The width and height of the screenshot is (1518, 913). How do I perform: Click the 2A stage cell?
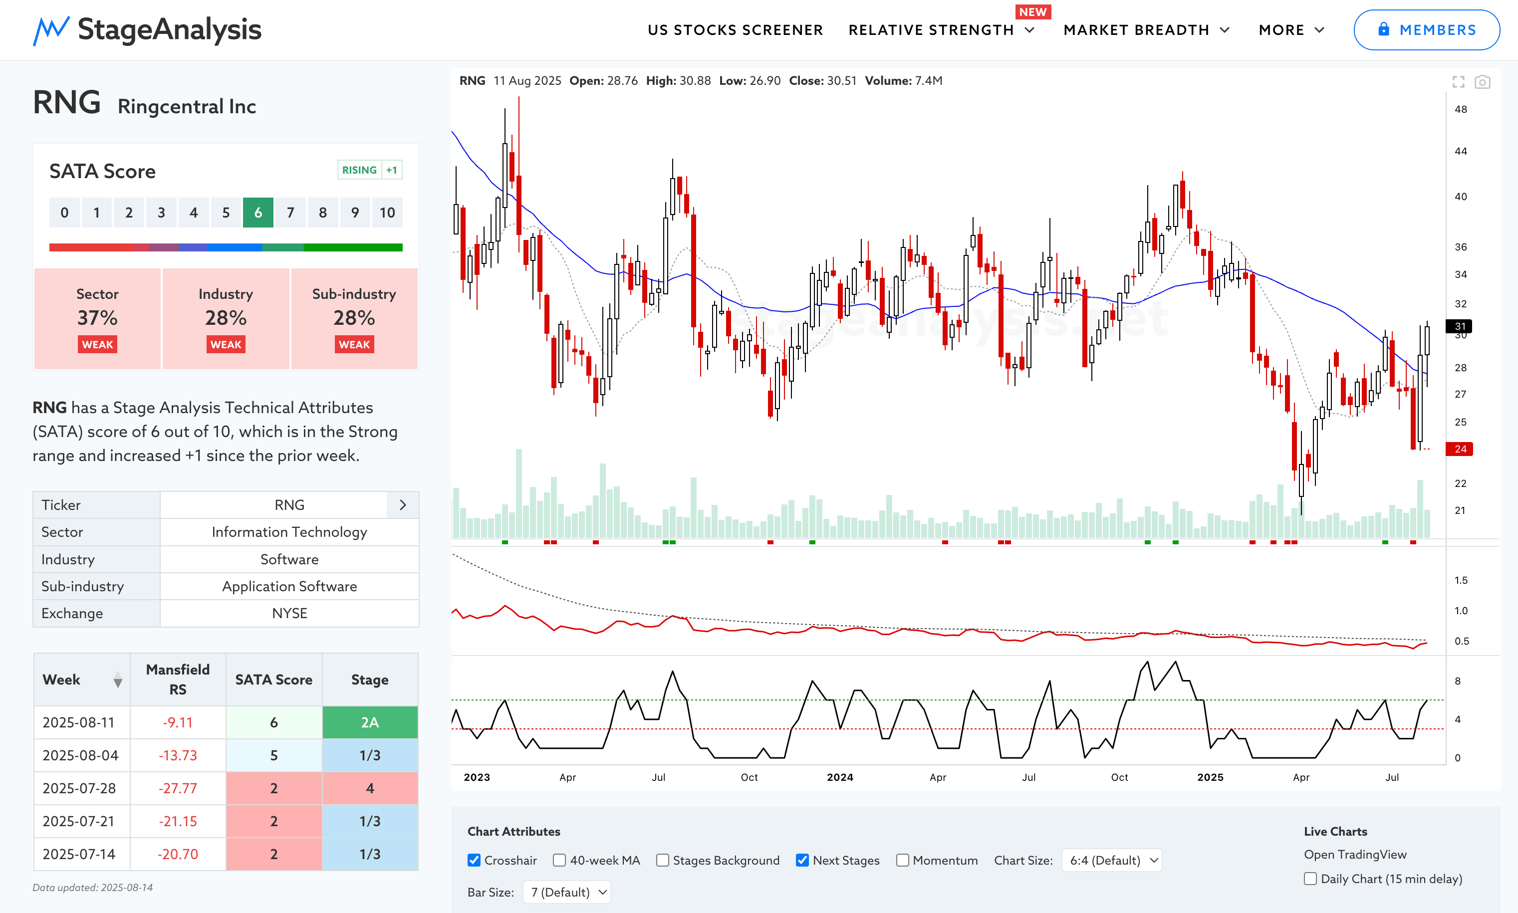370,722
